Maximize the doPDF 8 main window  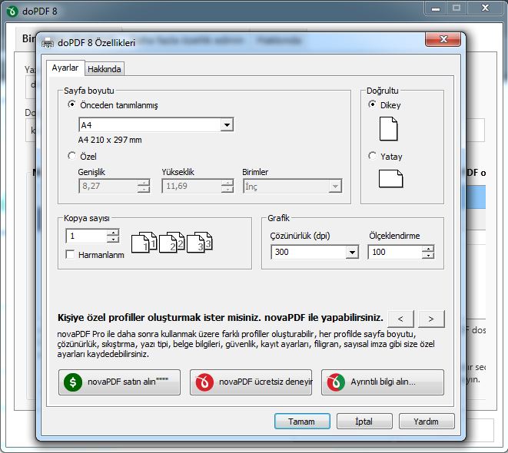click(457, 8)
